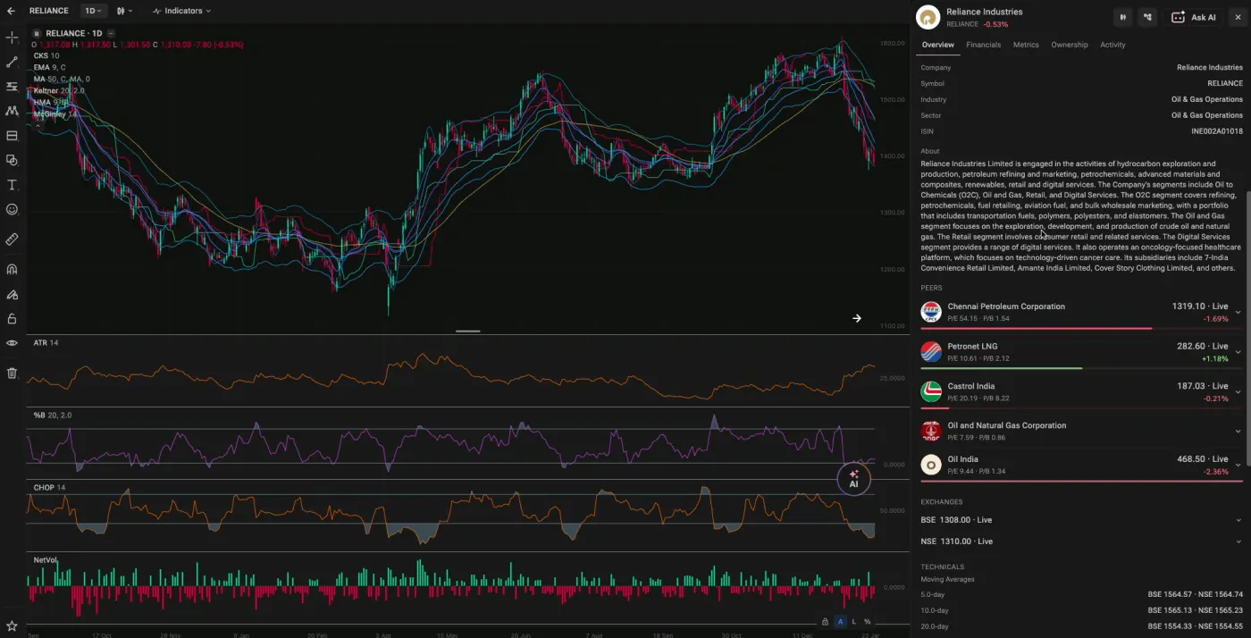The height and width of the screenshot is (638, 1251).
Task: Click the Reliance Industries logo
Action: (x=928, y=17)
